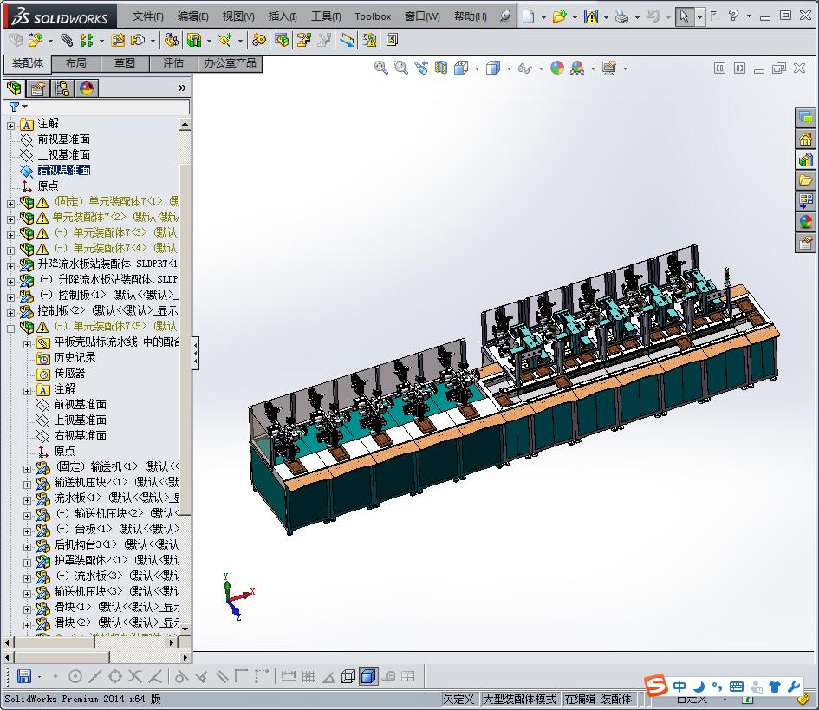Image resolution: width=819 pixels, height=710 pixels.
Task: Switch input language via Sogou tray icon
Action: (x=656, y=686)
